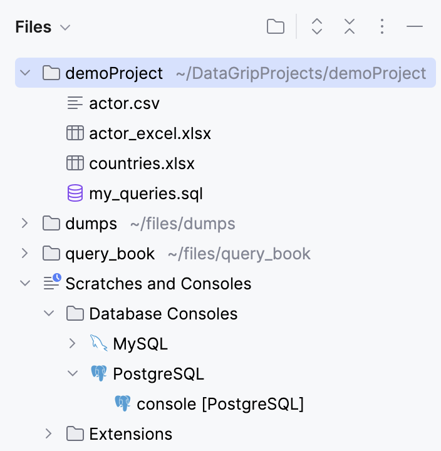Select the countries.xlsx file
441x451 pixels.
[142, 163]
